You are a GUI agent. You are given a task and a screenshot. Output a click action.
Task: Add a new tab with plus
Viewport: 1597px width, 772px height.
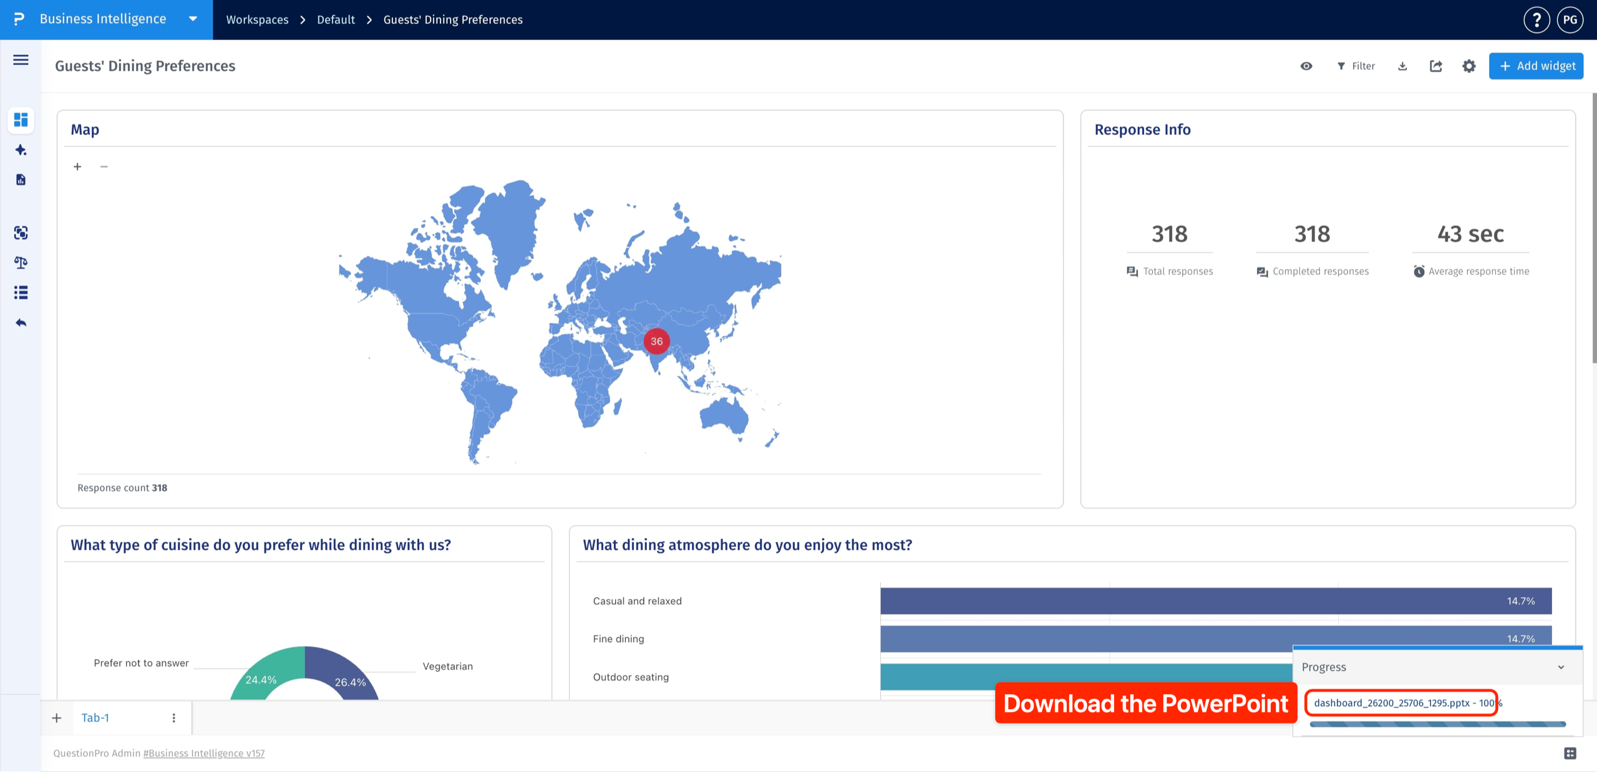pyautogui.click(x=57, y=718)
